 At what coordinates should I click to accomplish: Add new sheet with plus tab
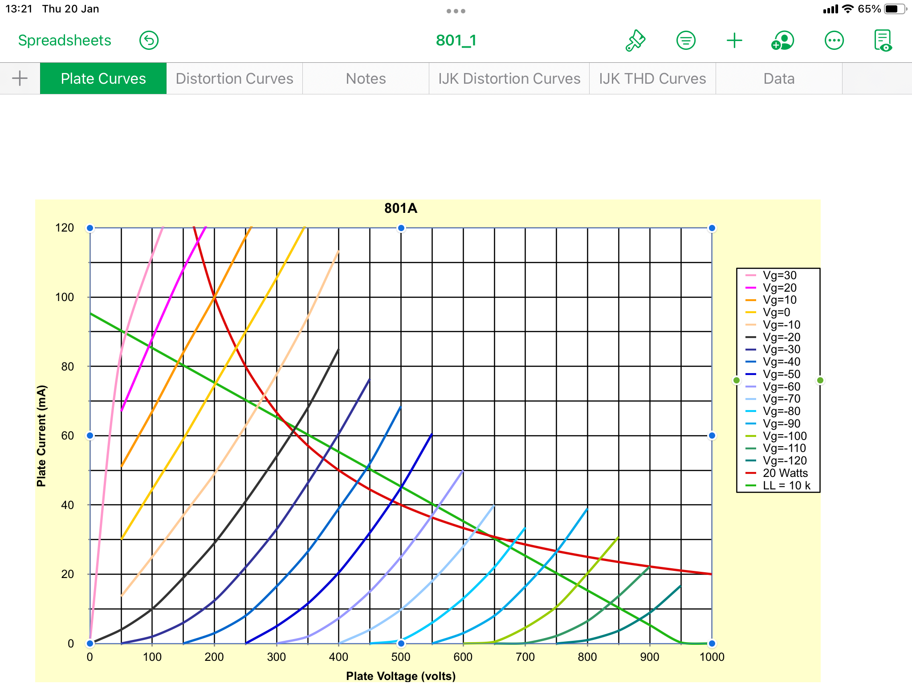pos(20,78)
